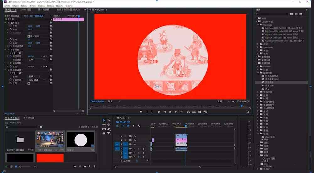Open the 遮罩 matte layer dropdown
Image resolution: width=314 pixels, height=173 pixels.
coord(35,76)
